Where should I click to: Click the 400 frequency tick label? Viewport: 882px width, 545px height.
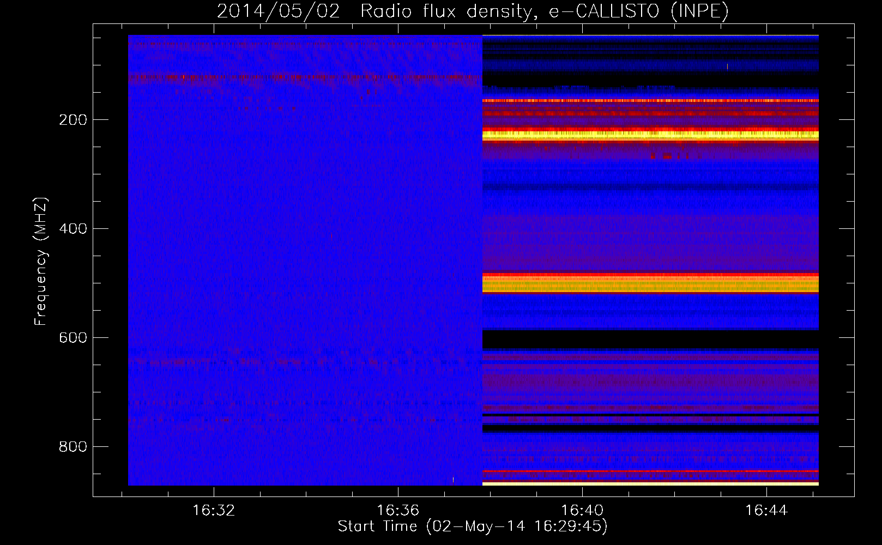73,229
